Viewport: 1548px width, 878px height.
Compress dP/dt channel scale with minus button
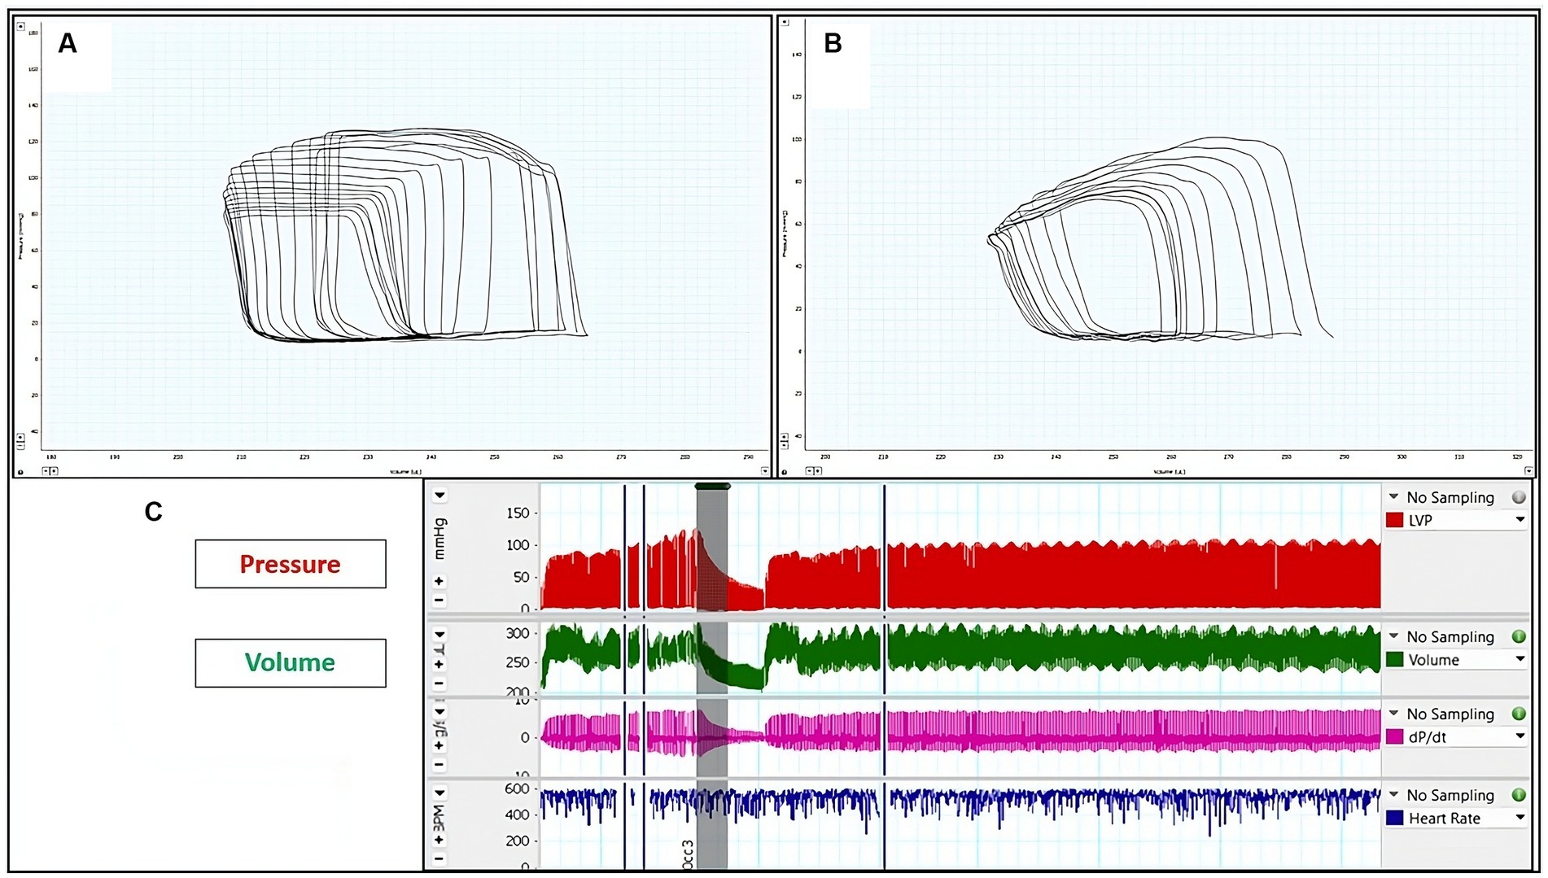point(439,764)
